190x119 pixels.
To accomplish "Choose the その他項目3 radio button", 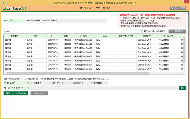I will (71, 83).
